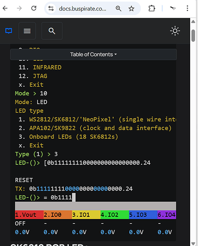198x246 pixels.
Task: Open site information icon in address bar
Action: [x=51, y=8]
